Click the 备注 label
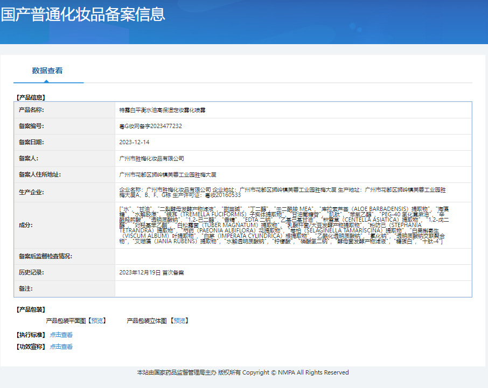 pyautogui.click(x=26, y=288)
